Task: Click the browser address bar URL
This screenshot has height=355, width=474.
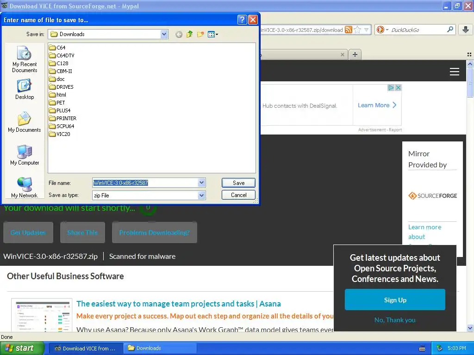Action: click(x=302, y=30)
